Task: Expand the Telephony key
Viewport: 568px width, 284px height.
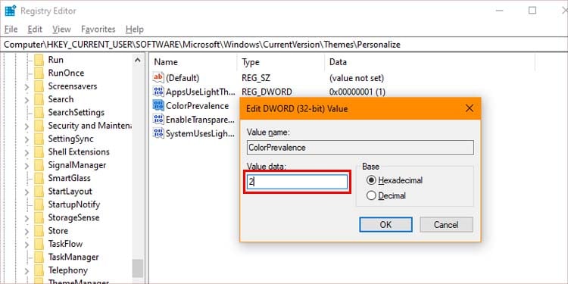Action: click(x=27, y=270)
